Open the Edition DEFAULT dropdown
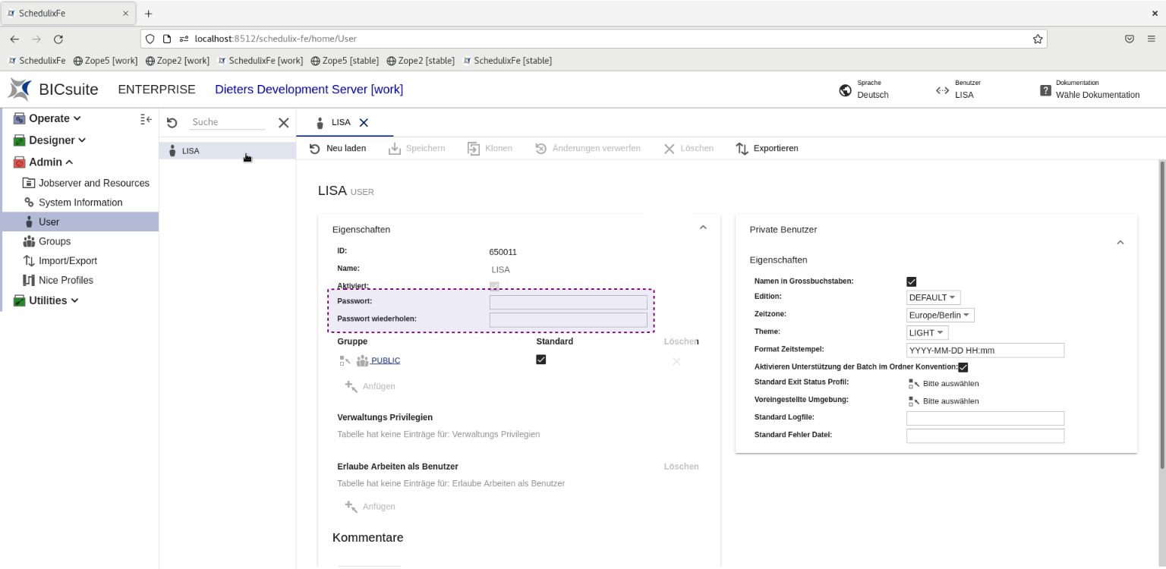The image size is (1166, 569). coord(933,297)
